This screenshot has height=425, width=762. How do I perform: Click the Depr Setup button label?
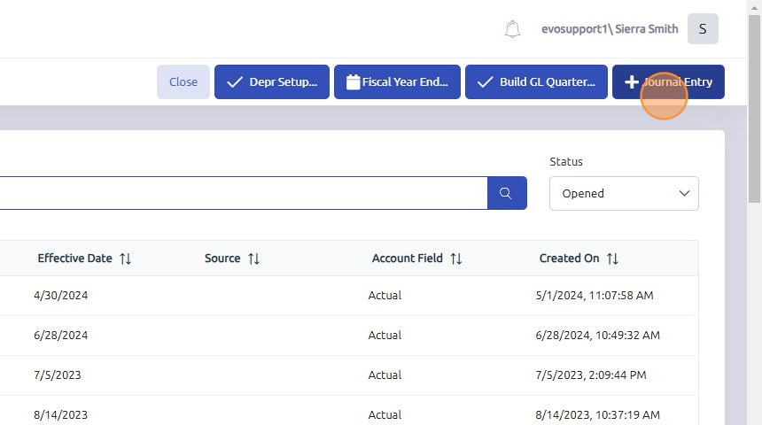click(284, 82)
